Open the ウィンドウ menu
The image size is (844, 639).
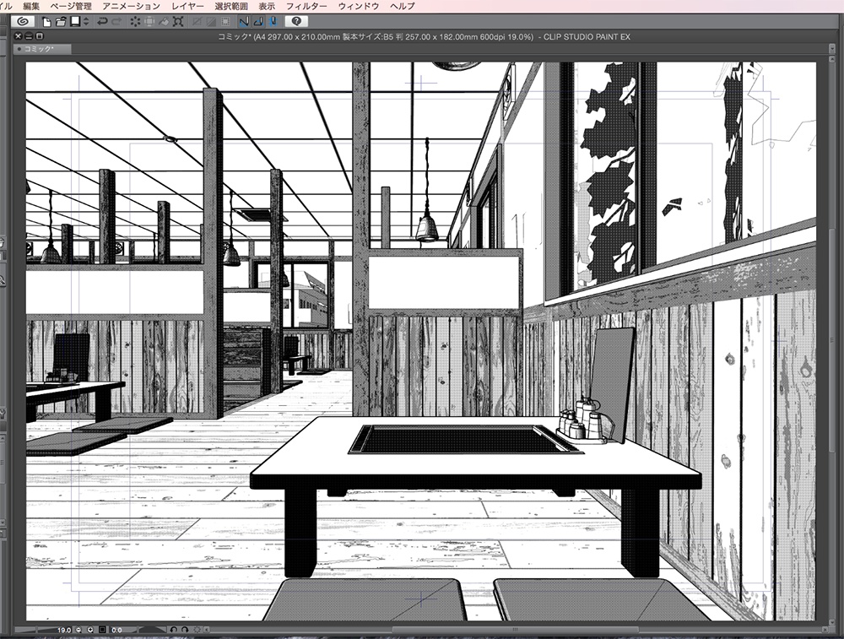click(x=359, y=6)
